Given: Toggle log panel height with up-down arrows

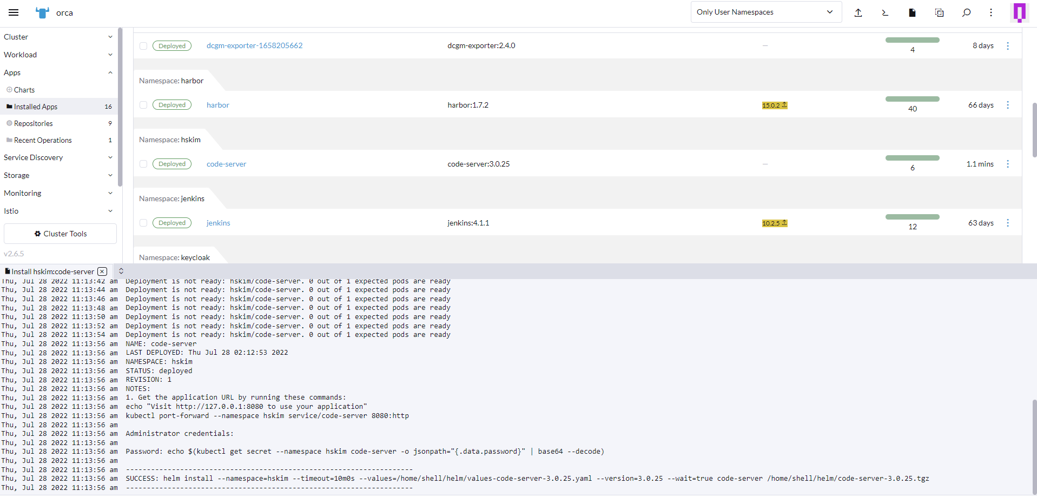Looking at the screenshot, I should (121, 271).
